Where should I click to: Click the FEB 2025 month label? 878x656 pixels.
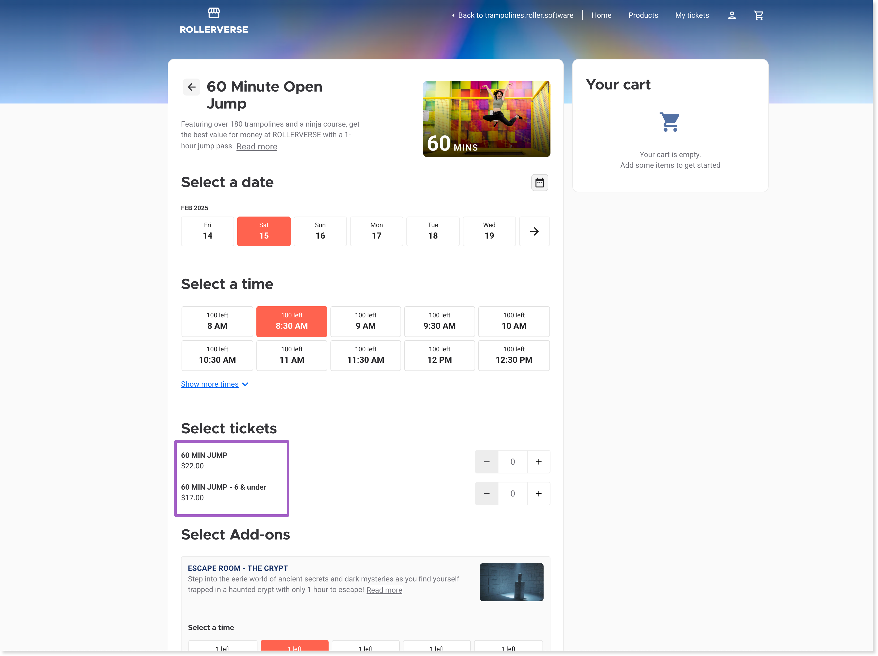tap(195, 208)
